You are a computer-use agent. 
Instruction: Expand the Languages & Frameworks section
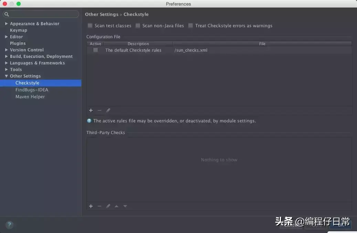click(x=6, y=63)
